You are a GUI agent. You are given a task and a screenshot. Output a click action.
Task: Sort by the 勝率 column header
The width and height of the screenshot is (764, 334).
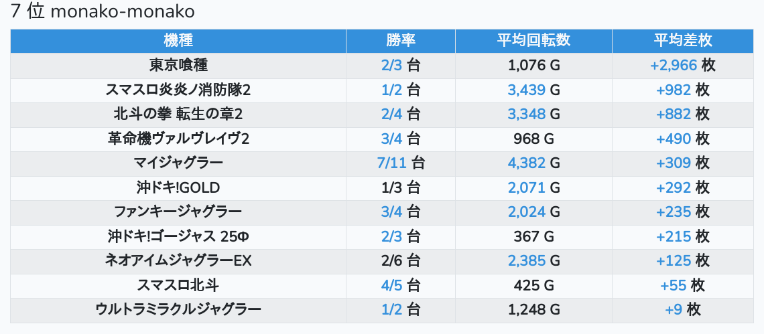(400, 41)
